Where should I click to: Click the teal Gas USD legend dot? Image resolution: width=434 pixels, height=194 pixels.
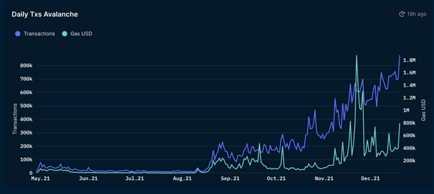[x=64, y=34]
